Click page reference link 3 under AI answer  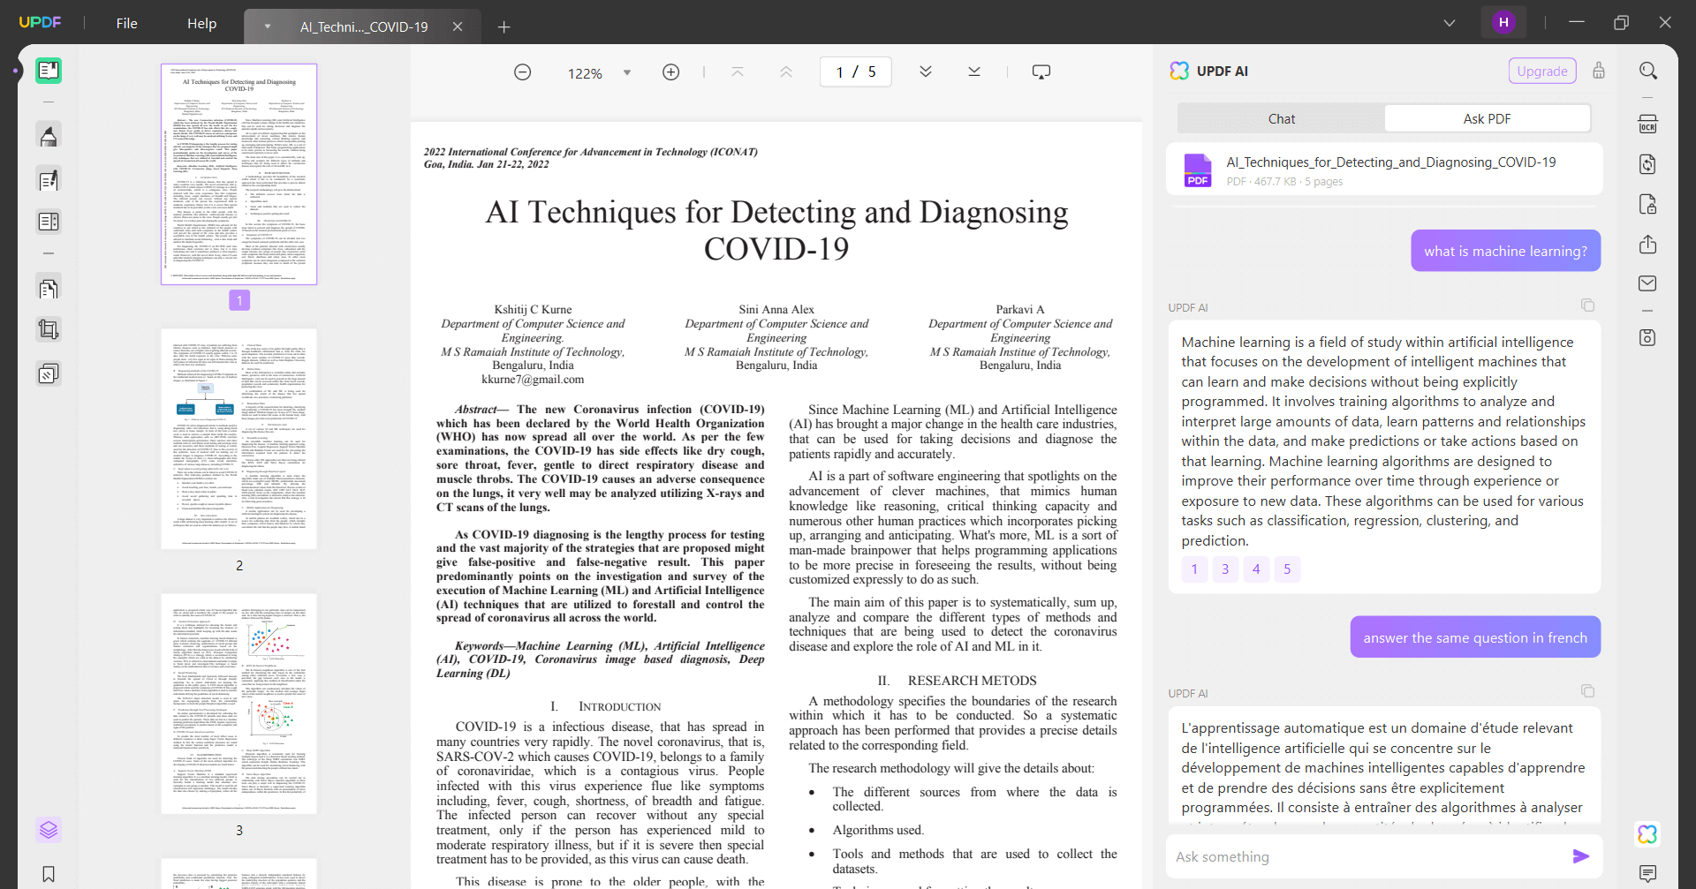[x=1225, y=569]
